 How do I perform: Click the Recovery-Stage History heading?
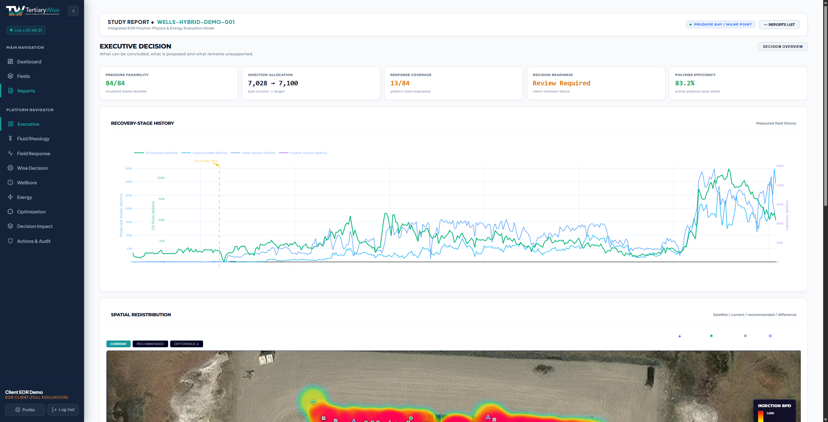tap(142, 123)
